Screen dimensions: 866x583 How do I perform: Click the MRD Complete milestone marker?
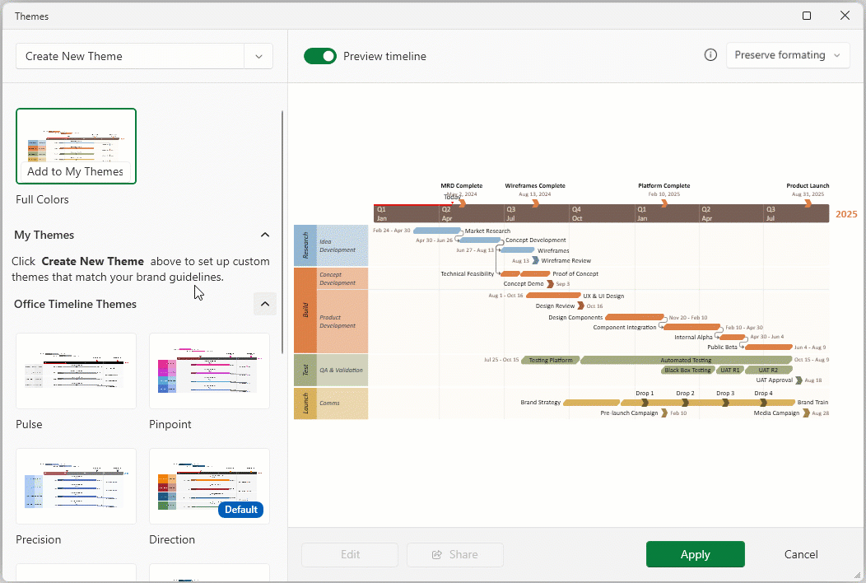coord(462,203)
